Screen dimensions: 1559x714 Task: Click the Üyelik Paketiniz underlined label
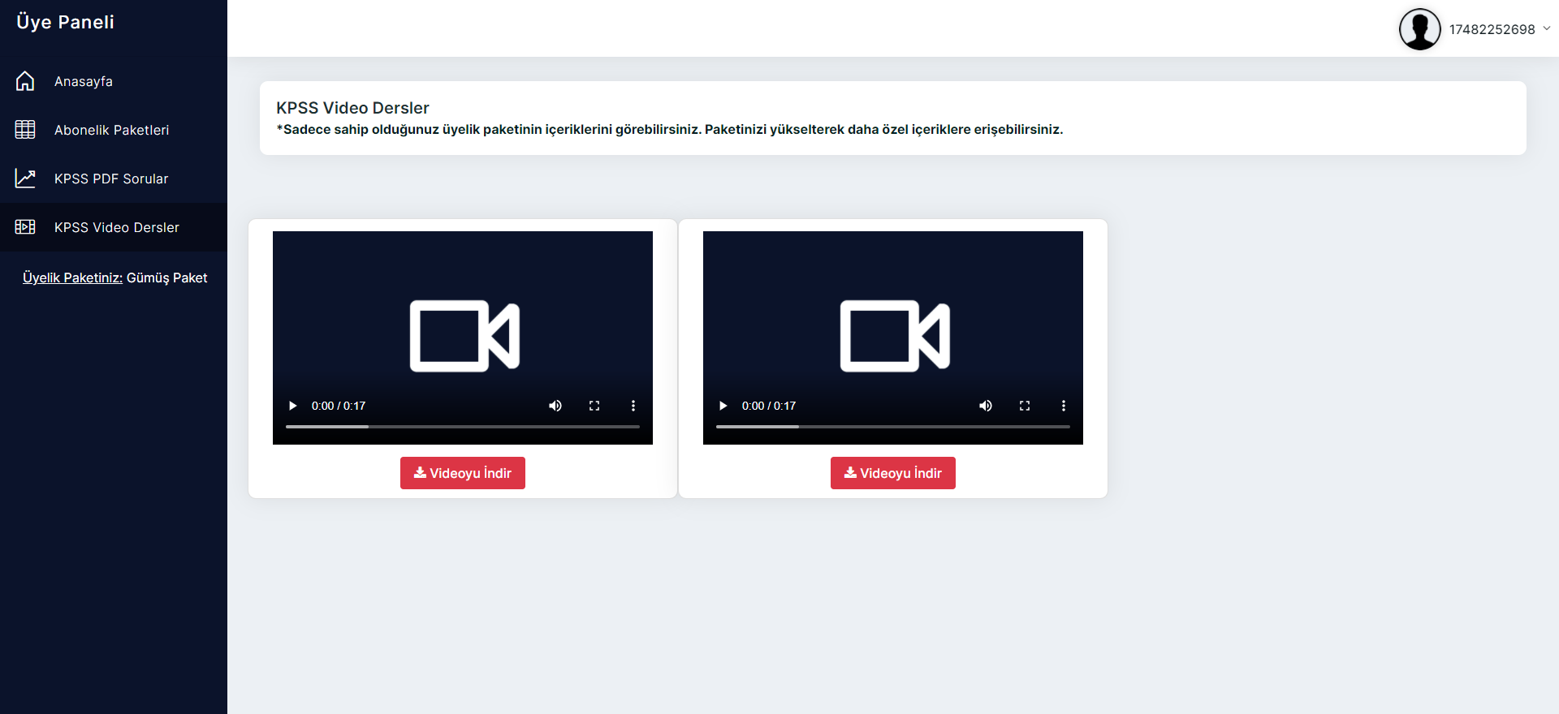[72, 277]
